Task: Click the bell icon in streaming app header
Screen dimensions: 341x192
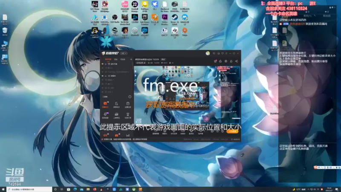Action: tap(231, 61)
